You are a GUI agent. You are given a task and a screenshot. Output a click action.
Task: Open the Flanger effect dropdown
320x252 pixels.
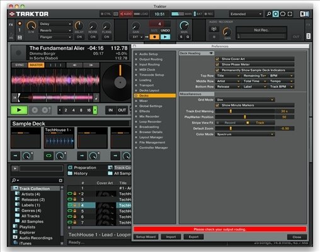pos(55,37)
